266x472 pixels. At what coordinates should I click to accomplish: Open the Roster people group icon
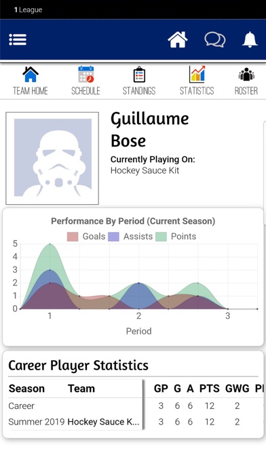246,75
